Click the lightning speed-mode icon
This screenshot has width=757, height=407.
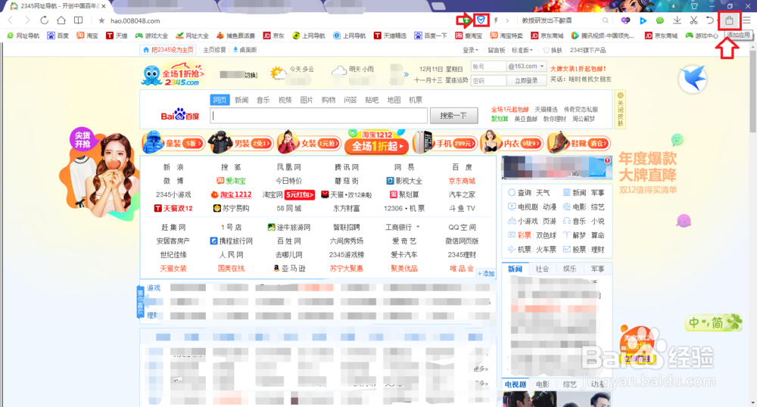click(x=496, y=20)
